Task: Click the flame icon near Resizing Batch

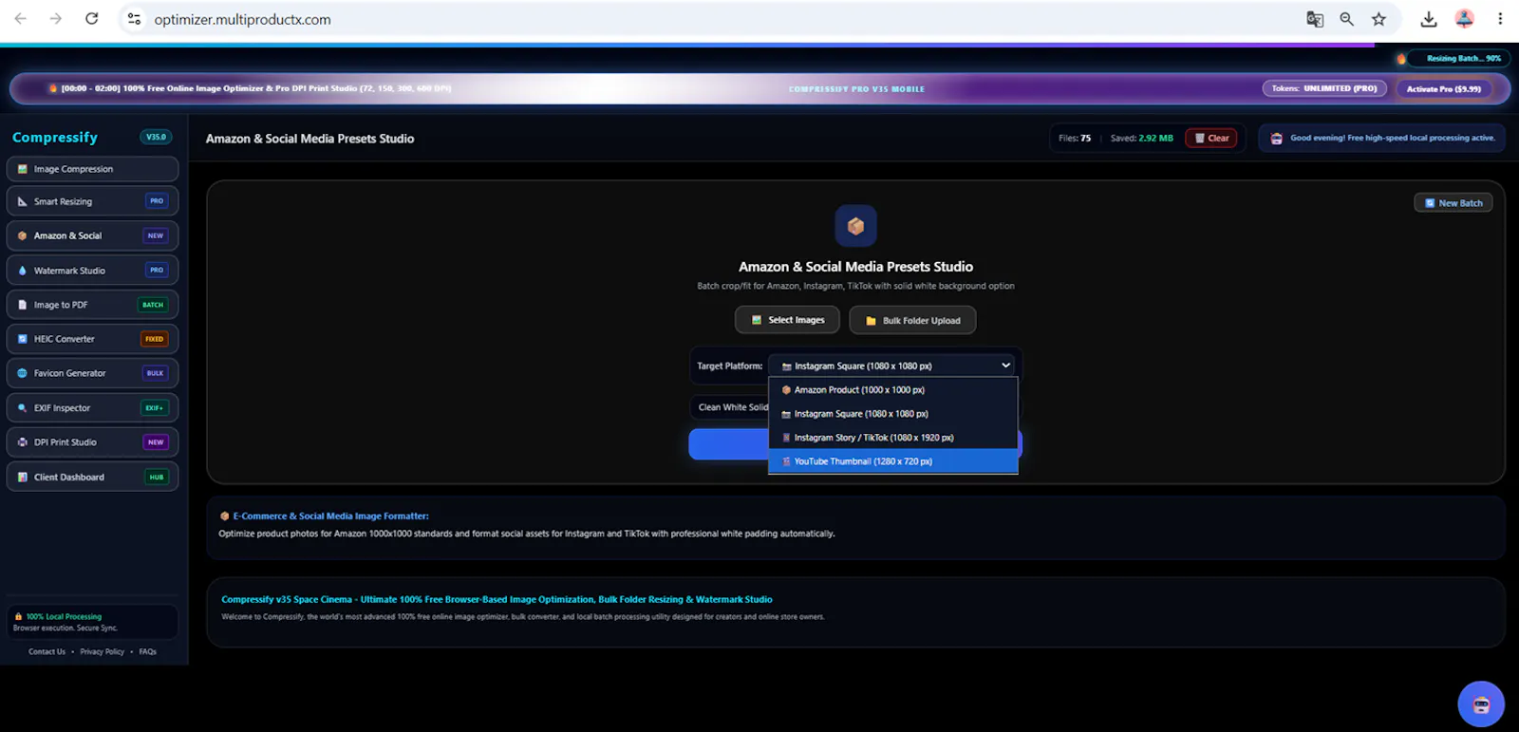Action: [x=1401, y=59]
